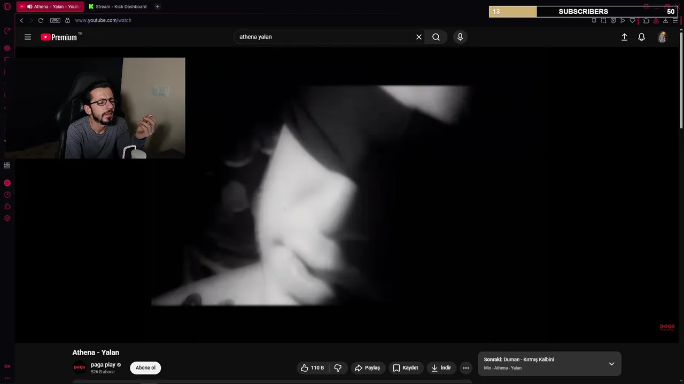This screenshot has width=684, height=384.
Task: Start voice search with the microphone
Action: [460, 37]
